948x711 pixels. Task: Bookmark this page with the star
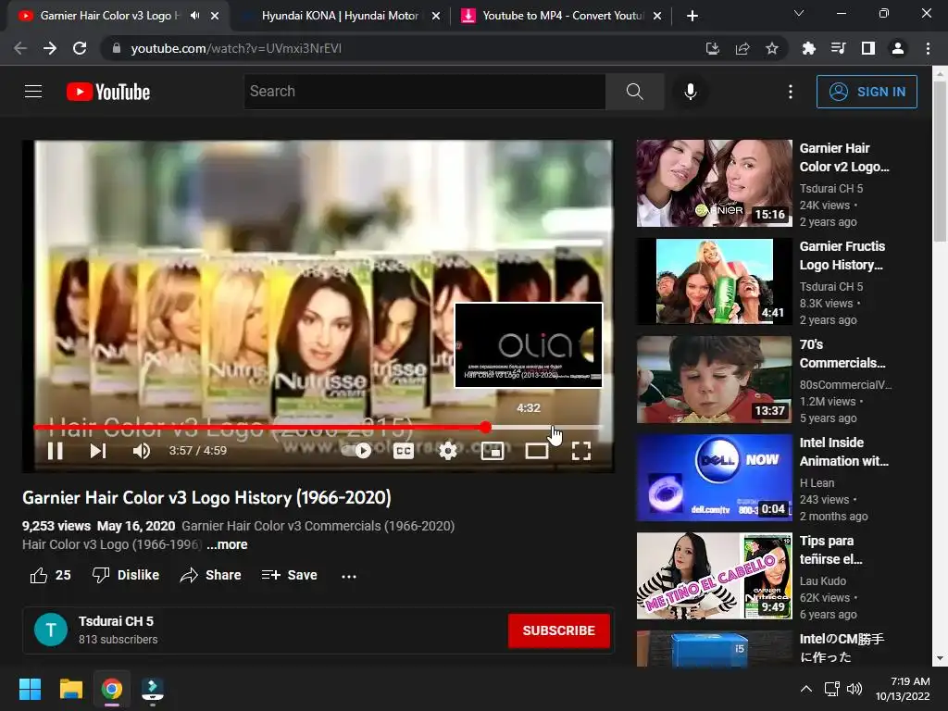(x=772, y=48)
